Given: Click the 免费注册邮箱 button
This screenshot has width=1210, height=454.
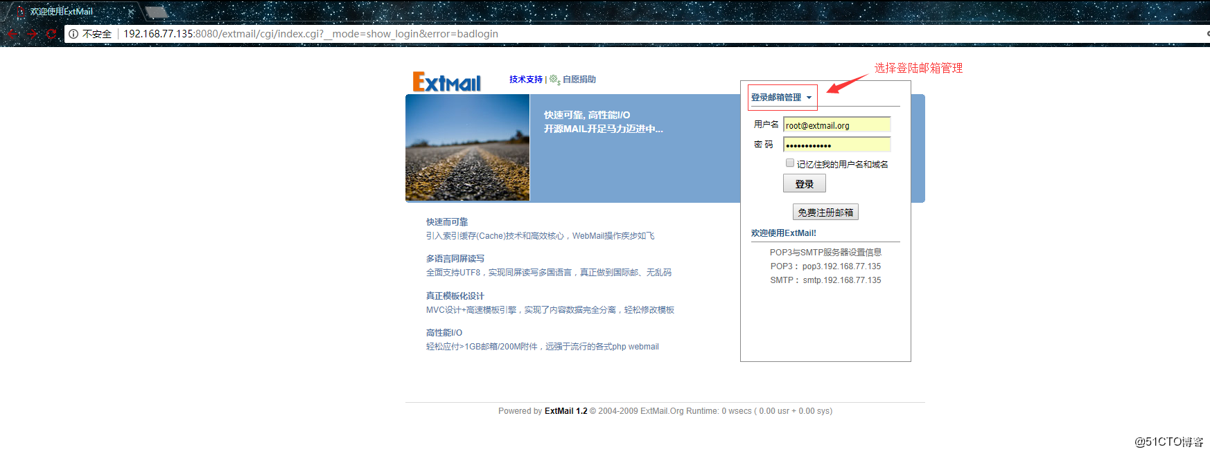Looking at the screenshot, I should (x=825, y=212).
